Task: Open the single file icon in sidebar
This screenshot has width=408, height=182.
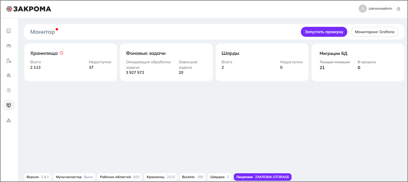Action: tap(9, 90)
